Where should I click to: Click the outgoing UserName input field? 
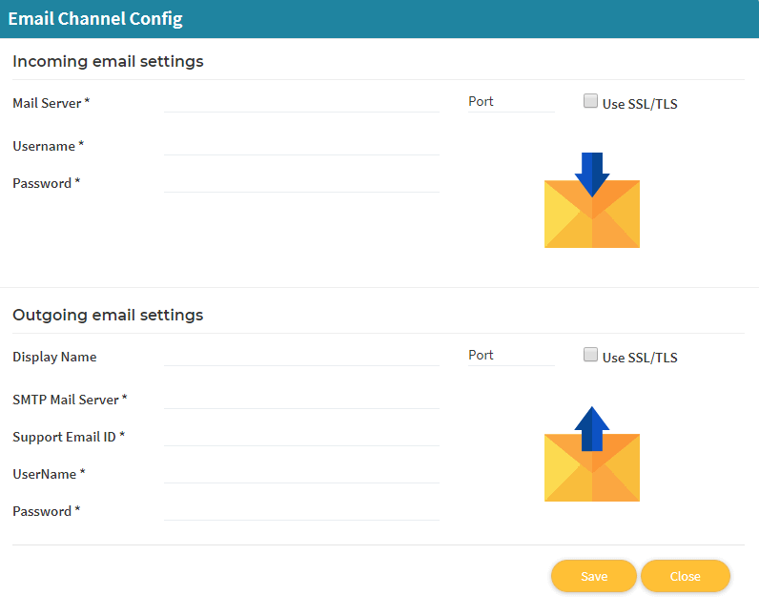tap(301, 474)
